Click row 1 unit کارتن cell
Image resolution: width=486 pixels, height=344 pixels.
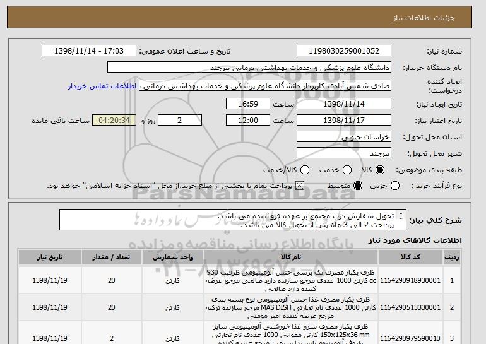[173, 281]
